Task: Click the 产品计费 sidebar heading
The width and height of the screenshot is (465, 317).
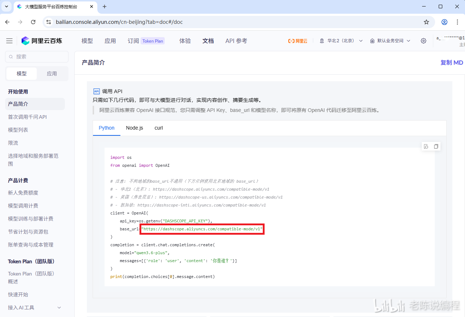Action: pyautogui.click(x=18, y=181)
